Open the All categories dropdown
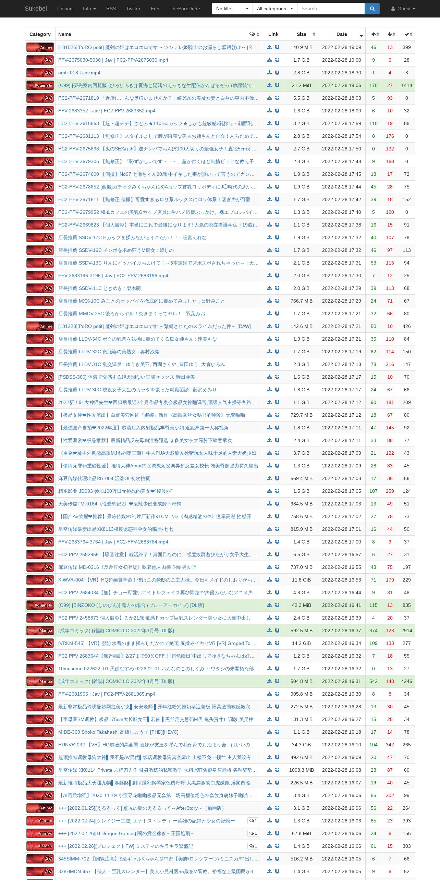This screenshot has width=440, height=880. tap(275, 9)
